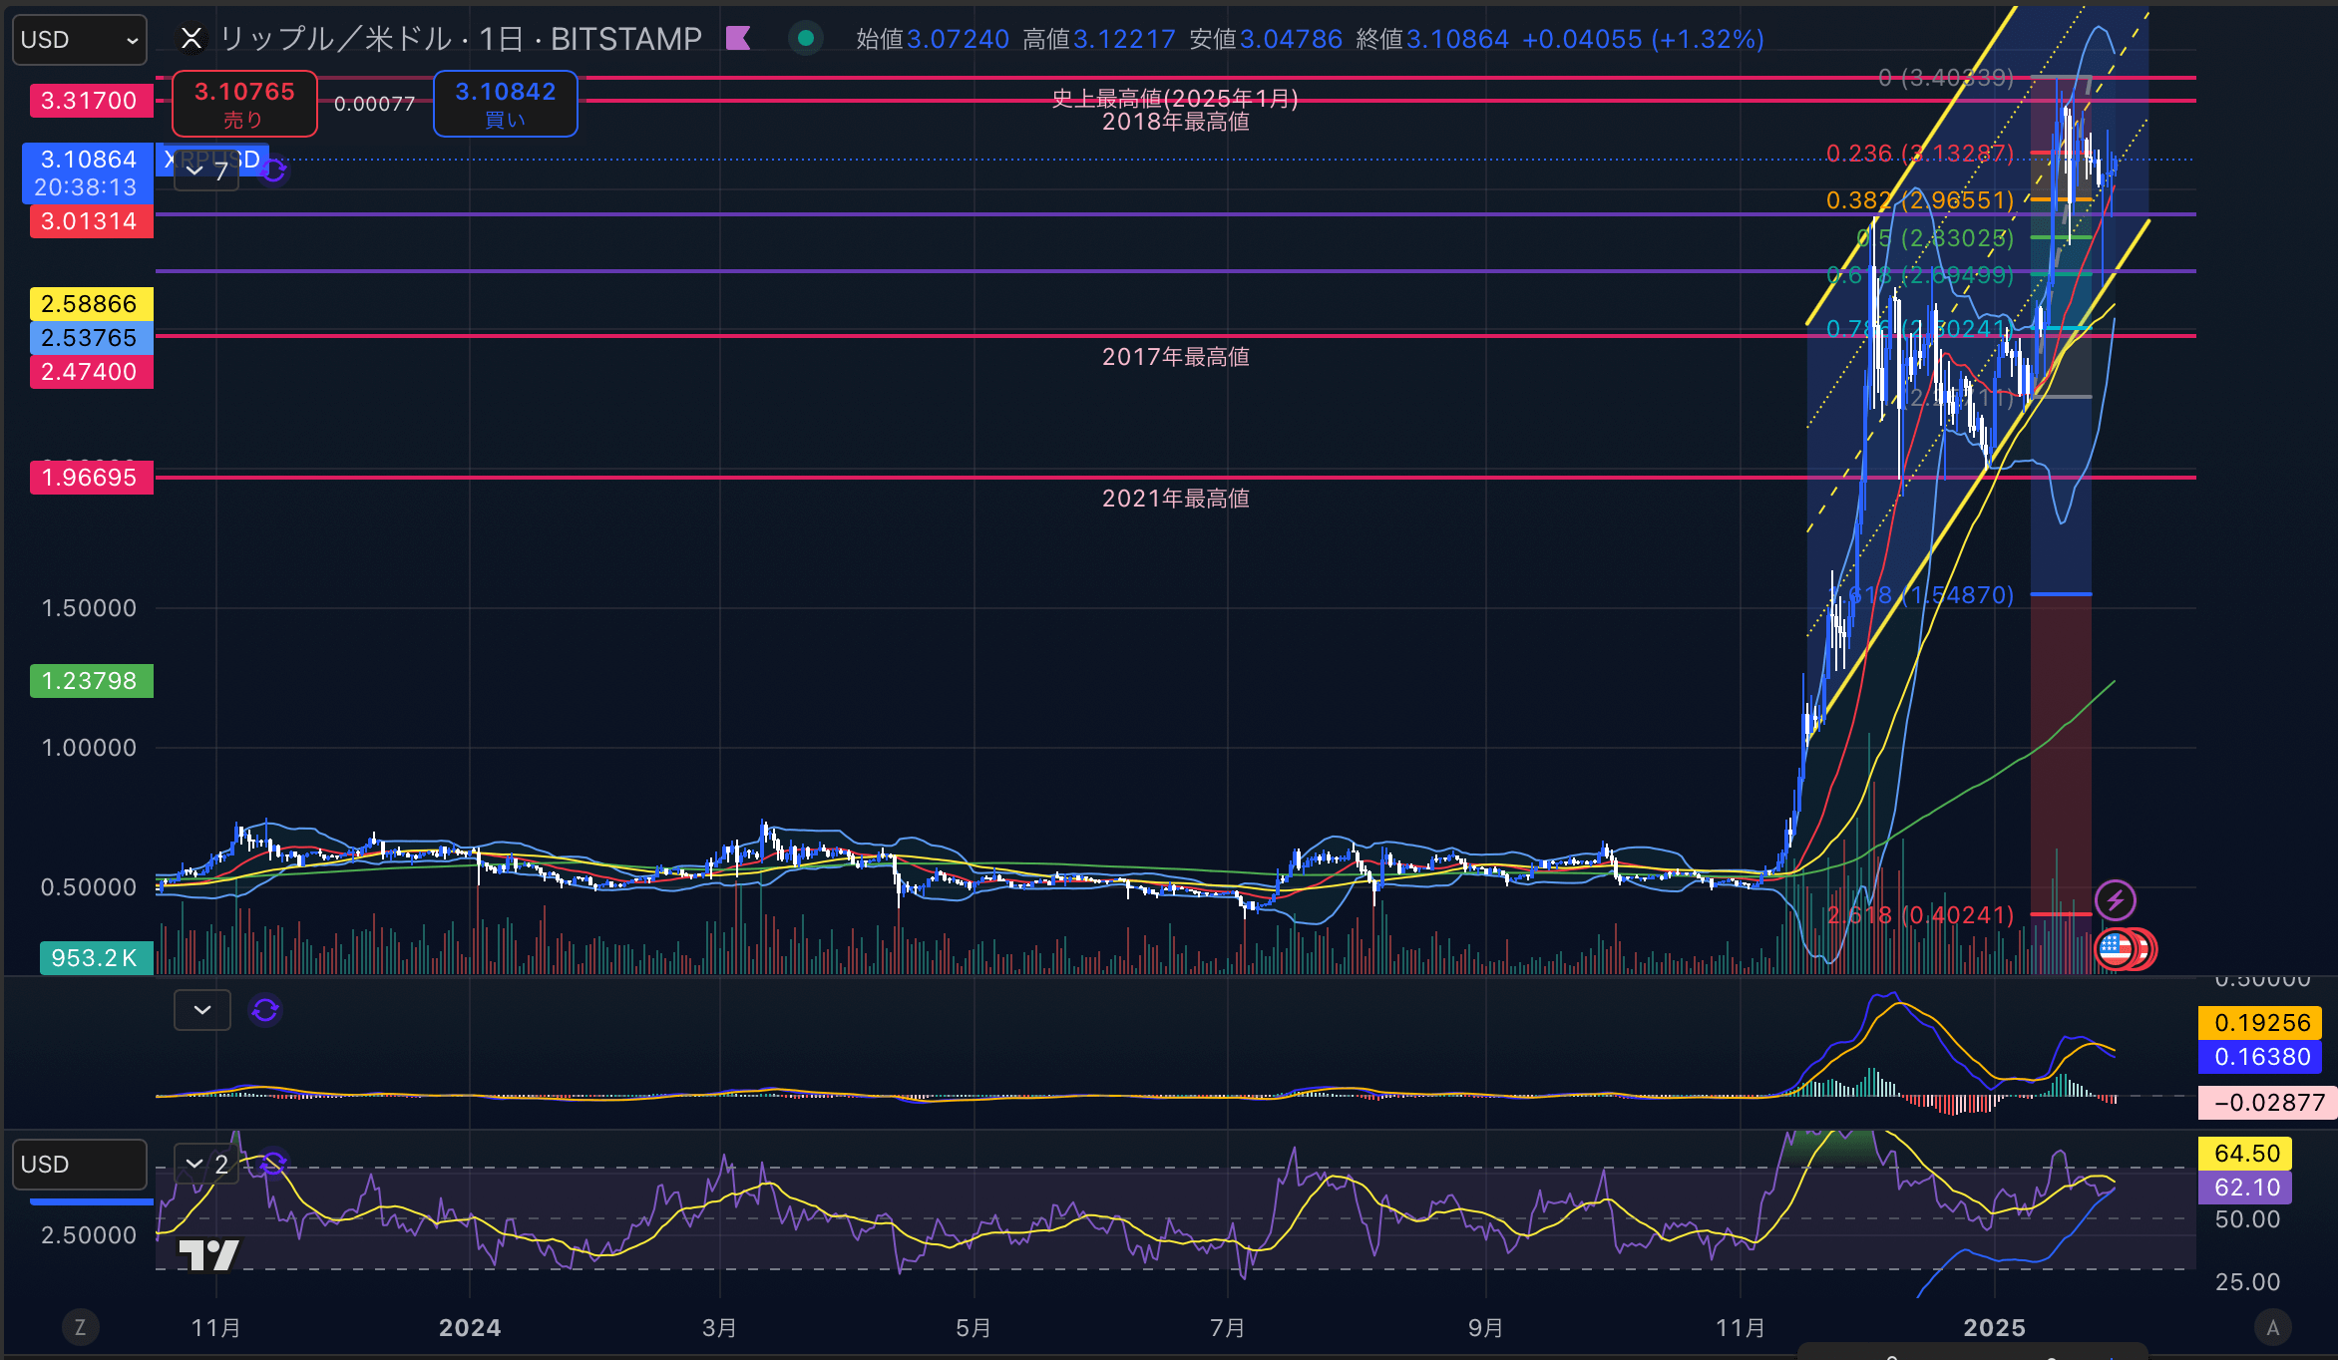2338x1360 pixels.
Task: Click the open value 3.07240 in header
Action: [x=958, y=39]
